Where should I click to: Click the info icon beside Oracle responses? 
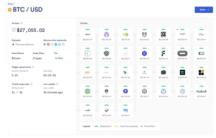pyautogui.click(x=32, y=84)
